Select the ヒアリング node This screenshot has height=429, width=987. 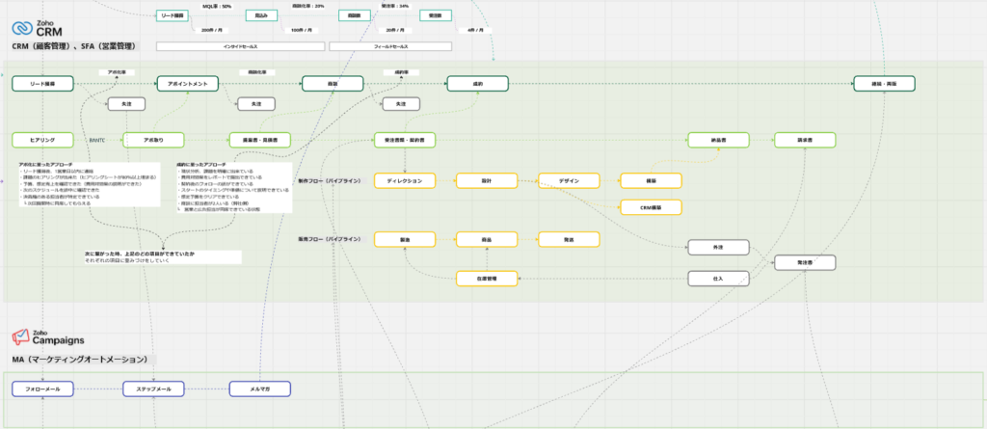[42, 140]
